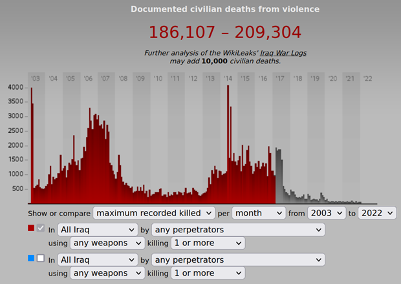Open blue series 'any perpetrators' dropdown
Image resolution: width=401 pixels, height=284 pixels.
point(238,259)
